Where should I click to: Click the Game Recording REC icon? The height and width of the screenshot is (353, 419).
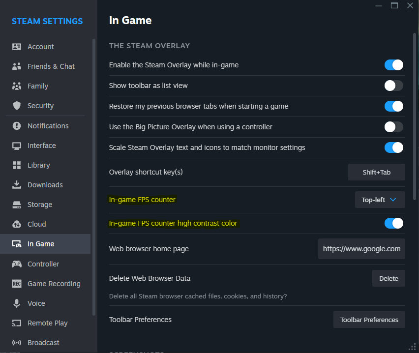pyautogui.click(x=17, y=284)
